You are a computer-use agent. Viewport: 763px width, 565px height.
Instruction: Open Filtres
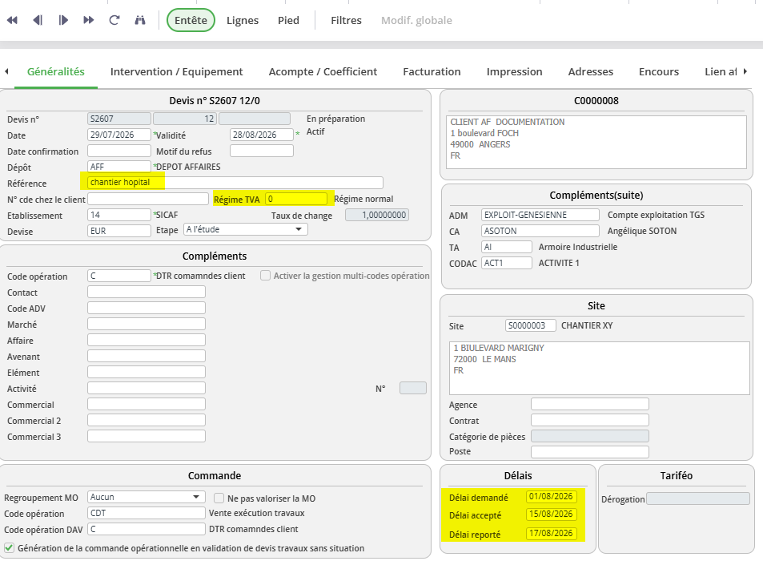(x=346, y=21)
